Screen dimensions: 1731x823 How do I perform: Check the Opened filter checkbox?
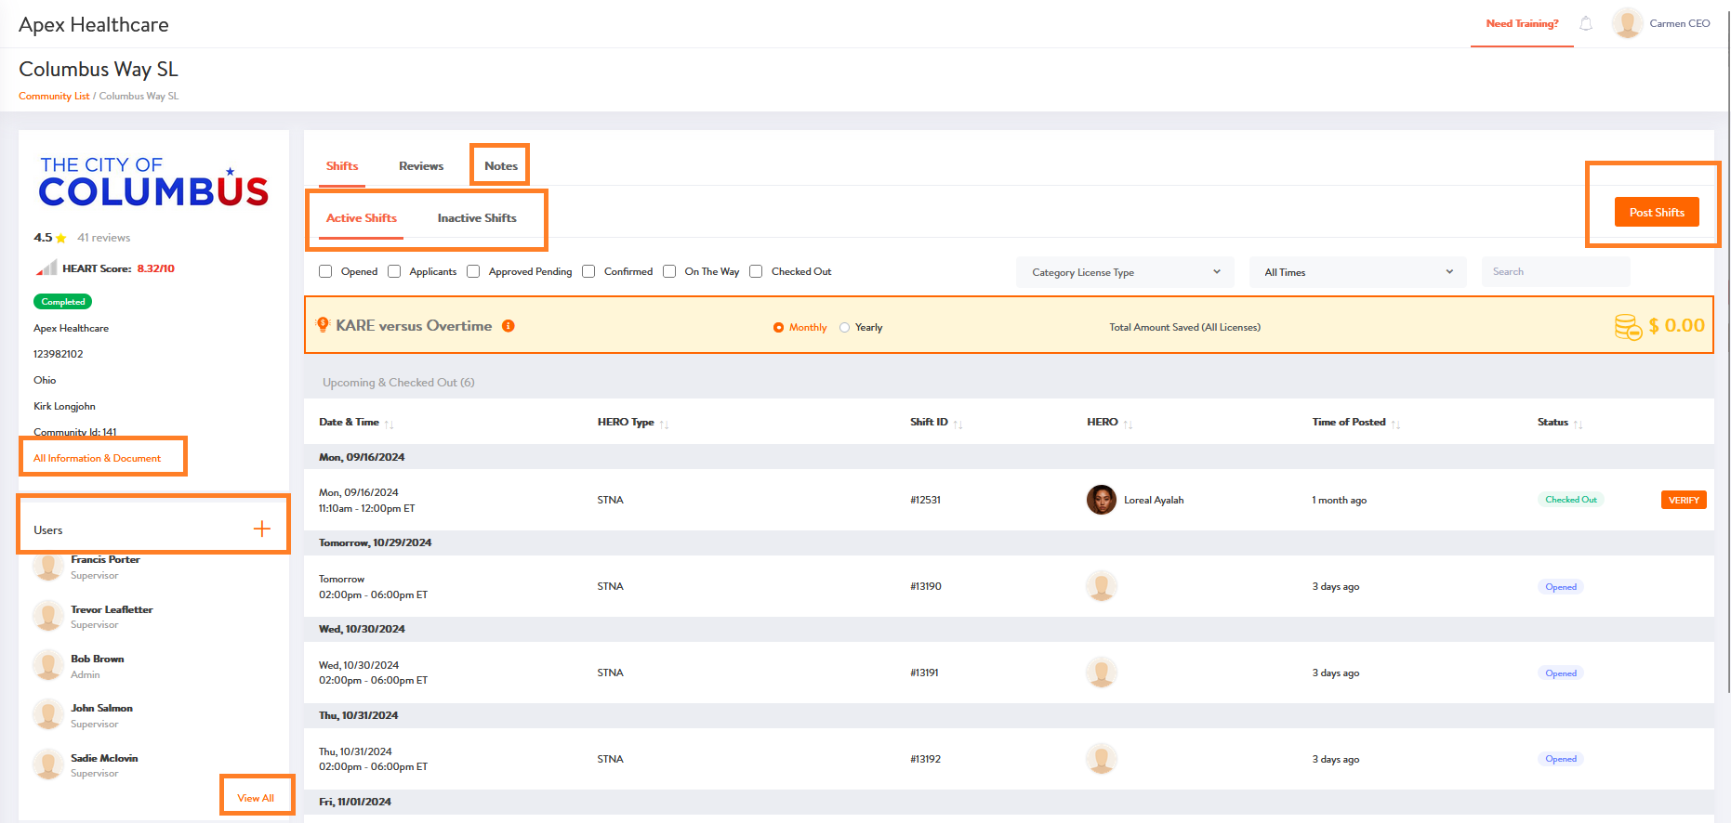coord(325,271)
